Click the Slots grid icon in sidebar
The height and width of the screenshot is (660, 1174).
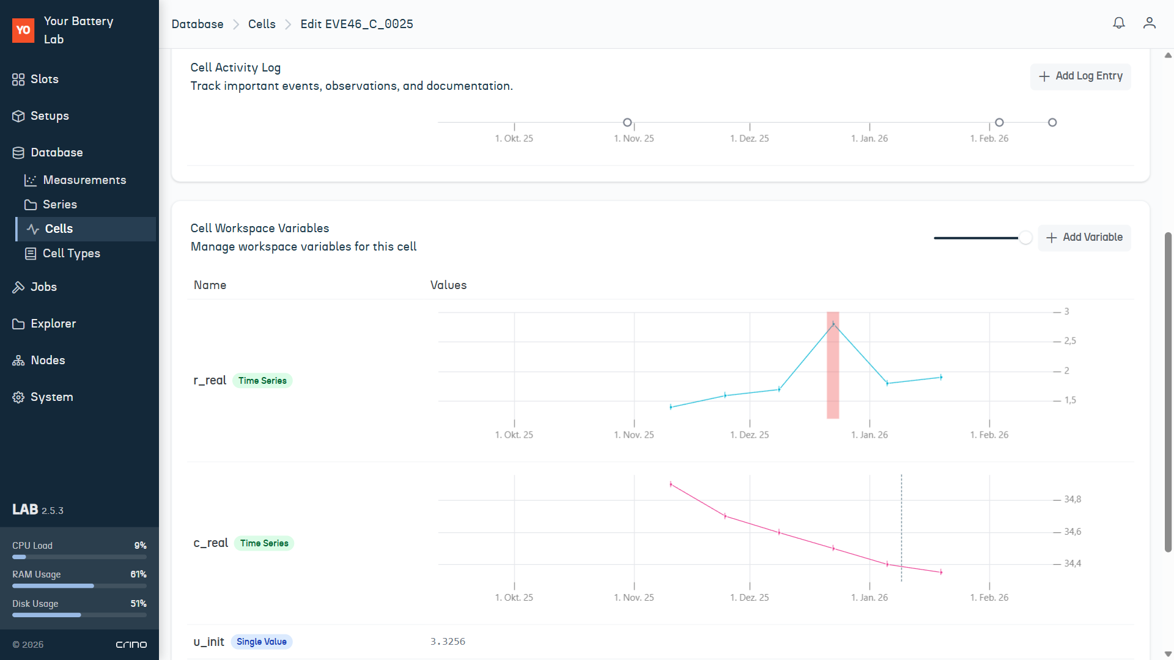[18, 79]
